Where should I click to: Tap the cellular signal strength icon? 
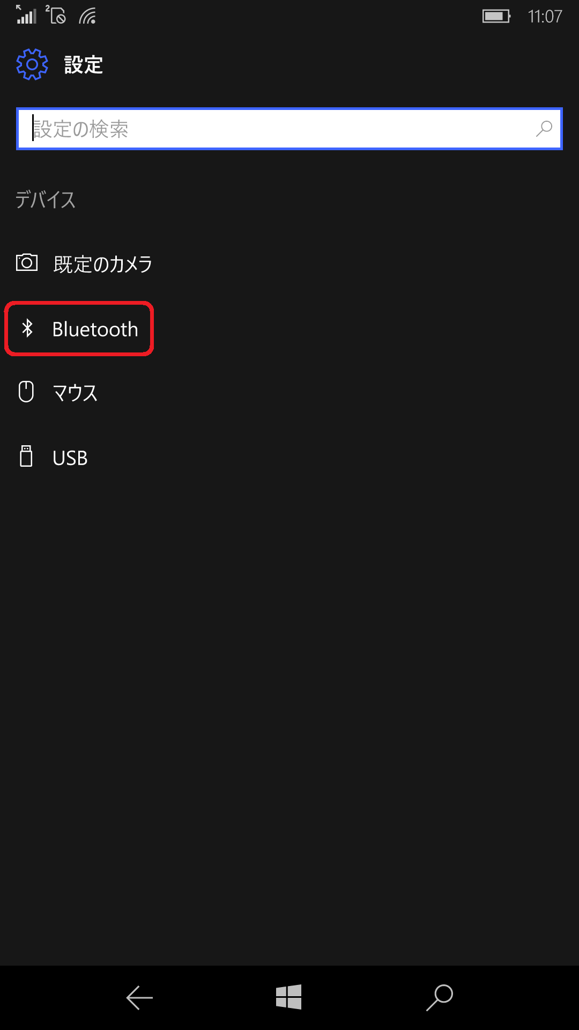point(26,14)
